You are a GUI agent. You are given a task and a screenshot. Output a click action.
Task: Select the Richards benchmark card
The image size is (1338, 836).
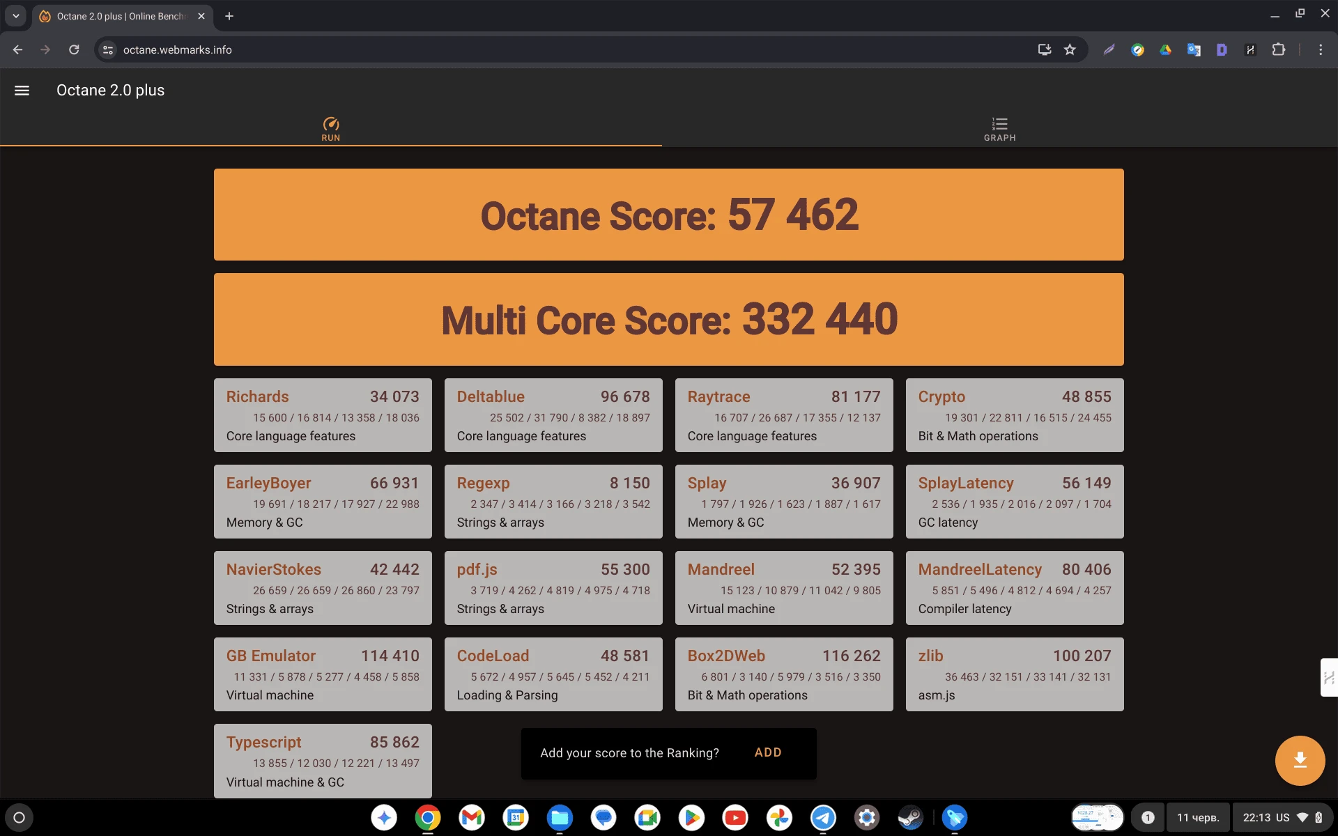[x=323, y=415]
